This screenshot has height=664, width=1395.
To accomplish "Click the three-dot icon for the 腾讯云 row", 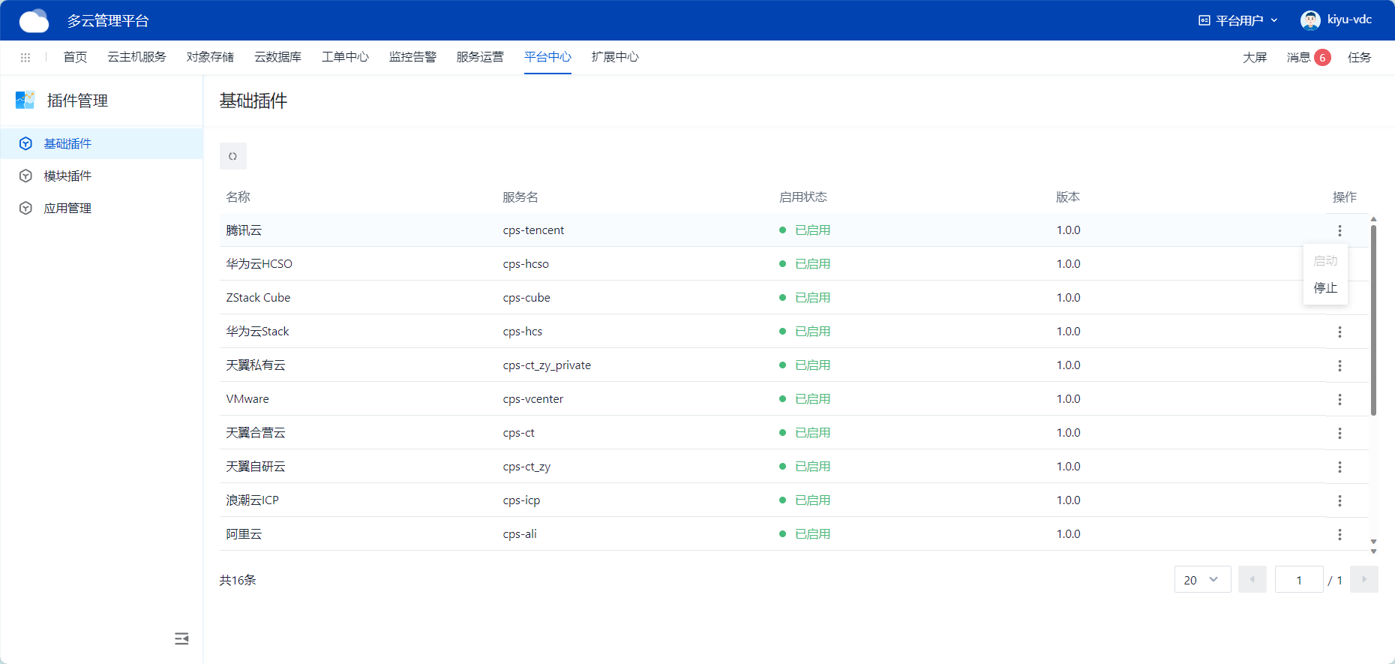I will pyautogui.click(x=1339, y=230).
